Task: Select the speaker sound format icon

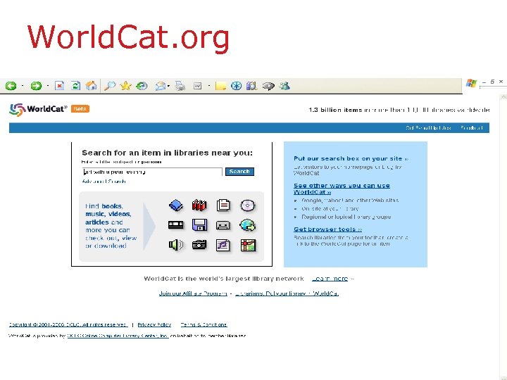Action: 176,245
